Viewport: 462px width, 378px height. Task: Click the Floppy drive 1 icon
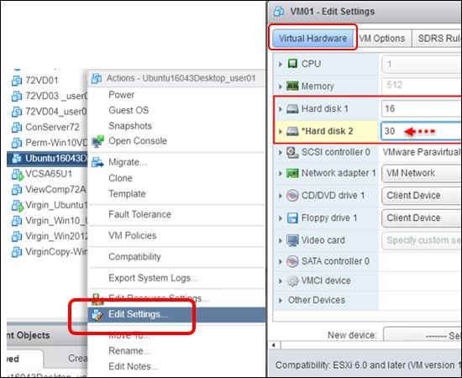point(292,218)
